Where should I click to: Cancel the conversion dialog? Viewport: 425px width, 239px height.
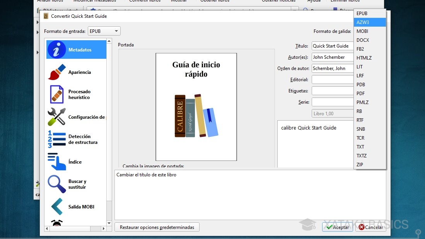pos(371,227)
